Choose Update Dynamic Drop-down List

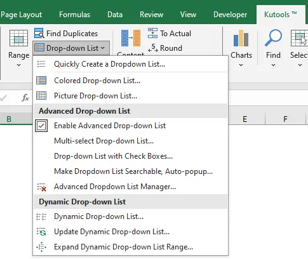tap(131, 232)
